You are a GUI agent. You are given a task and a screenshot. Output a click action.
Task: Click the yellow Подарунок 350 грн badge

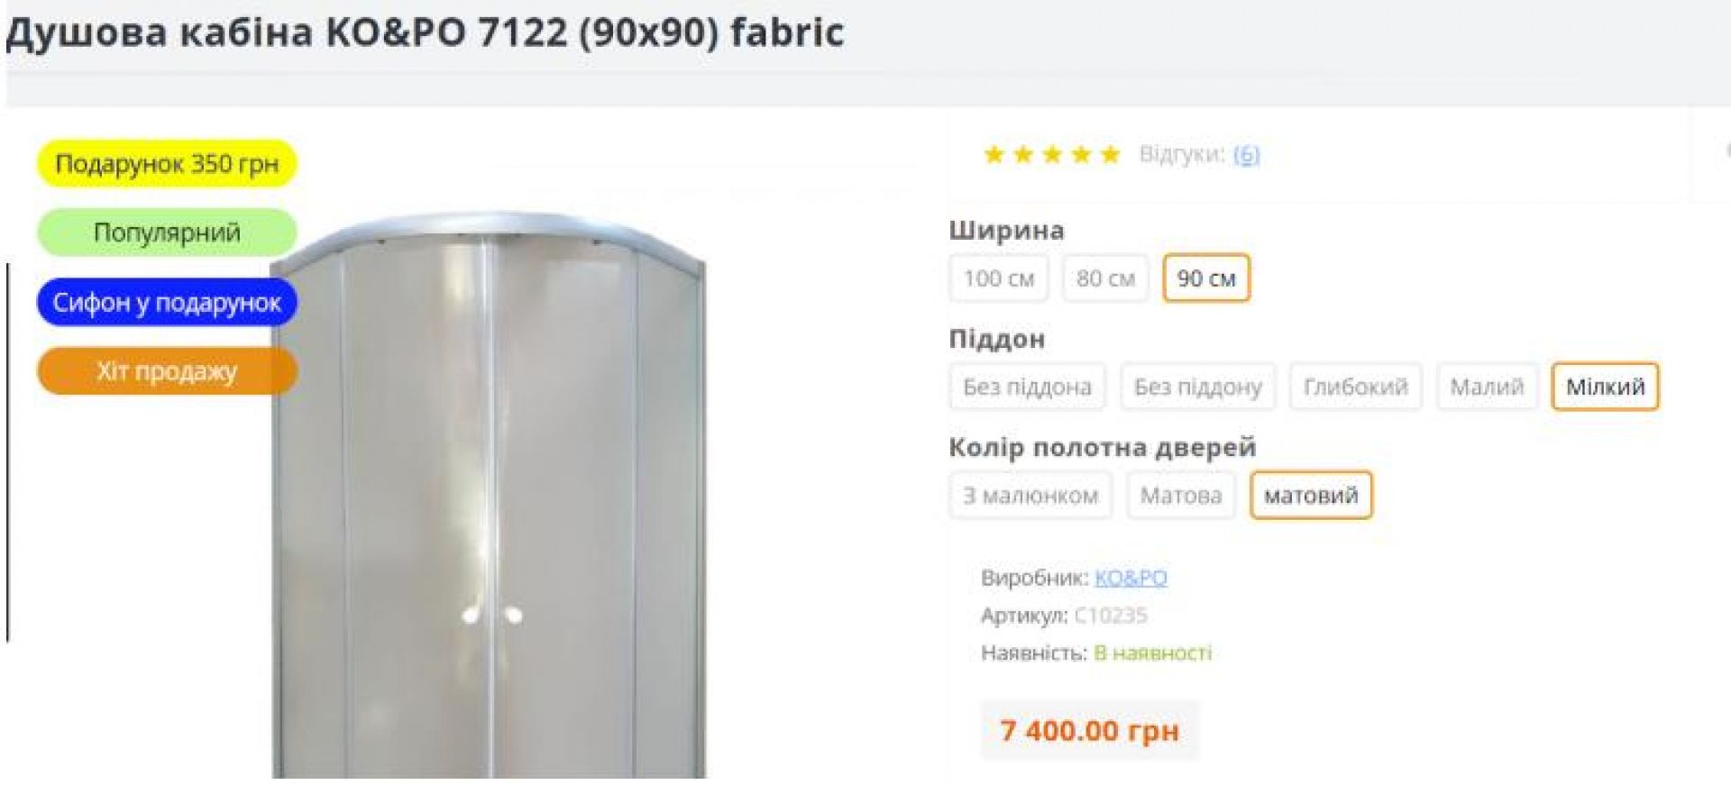click(167, 164)
